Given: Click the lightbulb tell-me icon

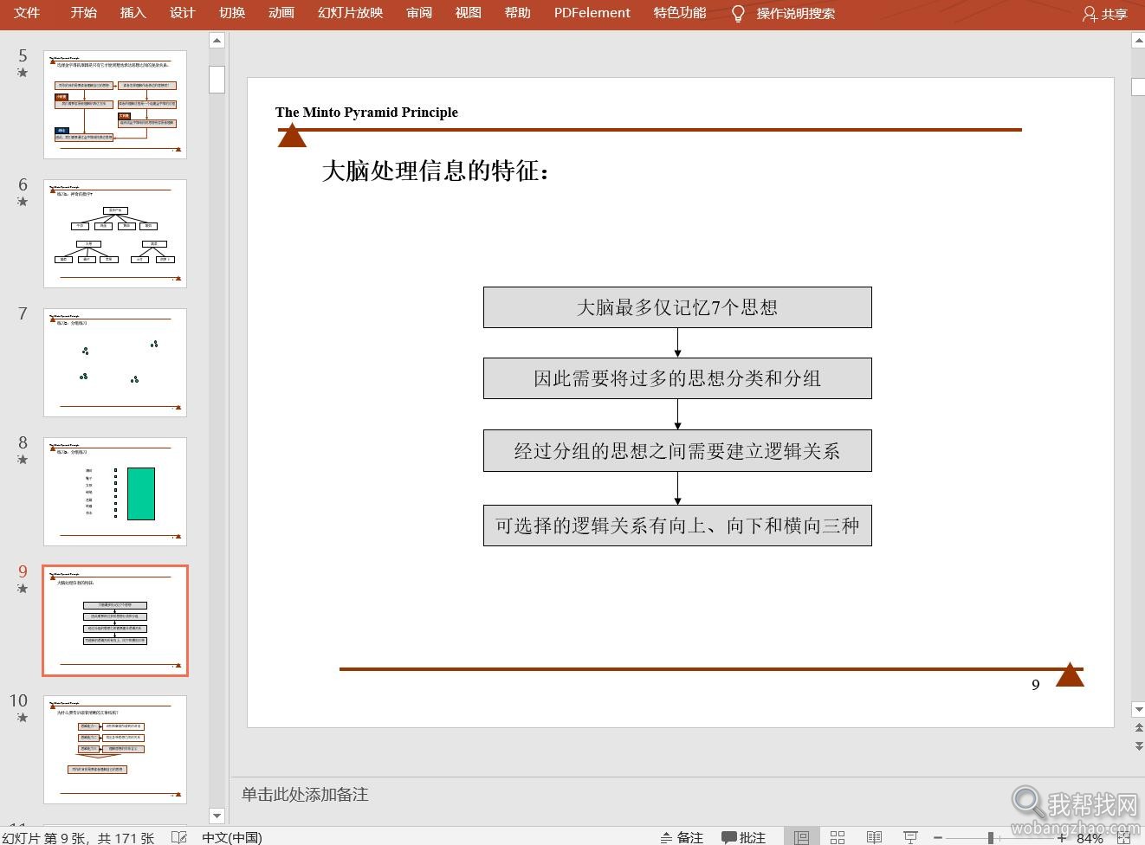Looking at the screenshot, I should pyautogui.click(x=738, y=13).
